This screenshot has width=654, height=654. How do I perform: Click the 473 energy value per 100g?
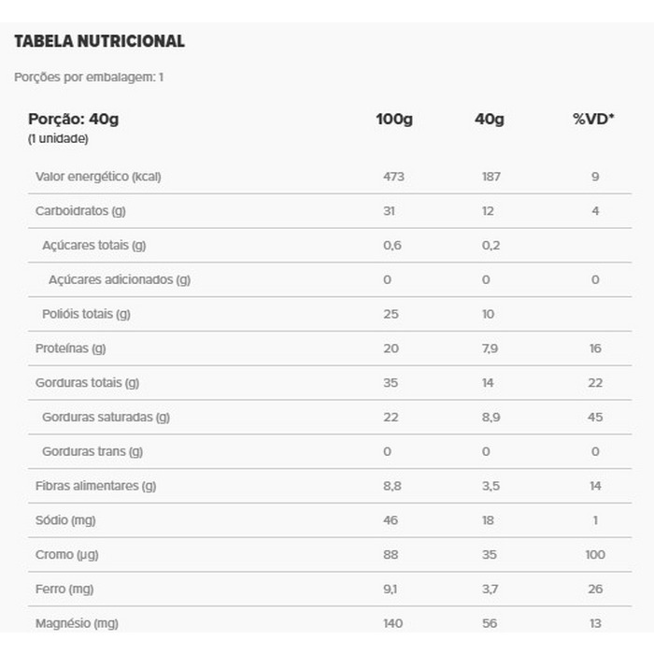click(x=393, y=177)
